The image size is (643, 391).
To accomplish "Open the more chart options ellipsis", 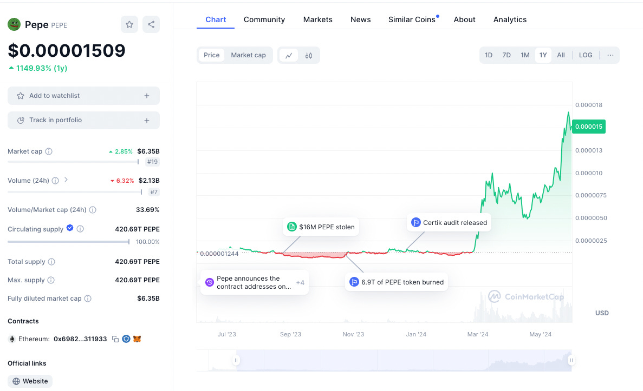I will point(610,55).
